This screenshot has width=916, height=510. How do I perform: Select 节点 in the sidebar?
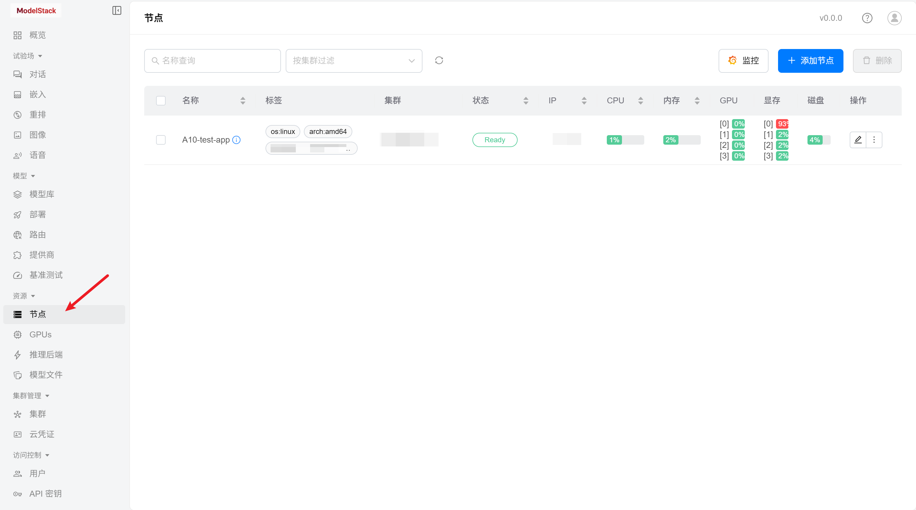click(64, 314)
